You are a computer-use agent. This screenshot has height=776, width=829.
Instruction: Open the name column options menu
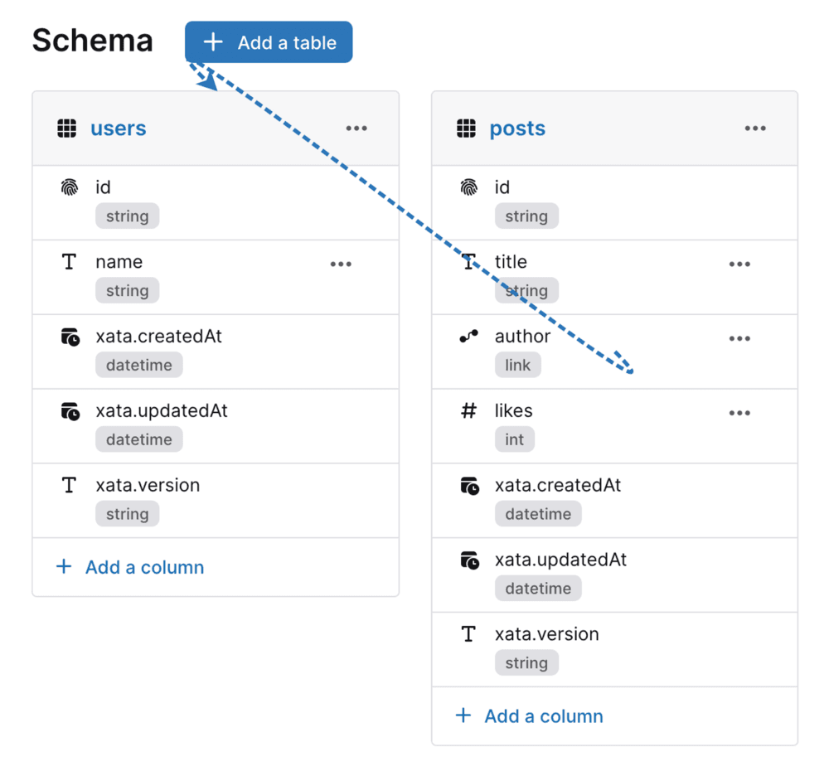click(x=341, y=264)
